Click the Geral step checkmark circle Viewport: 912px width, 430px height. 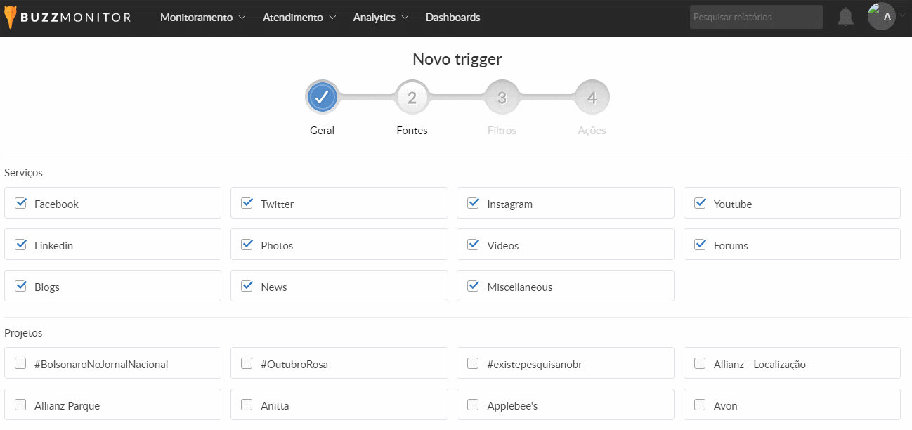322,98
